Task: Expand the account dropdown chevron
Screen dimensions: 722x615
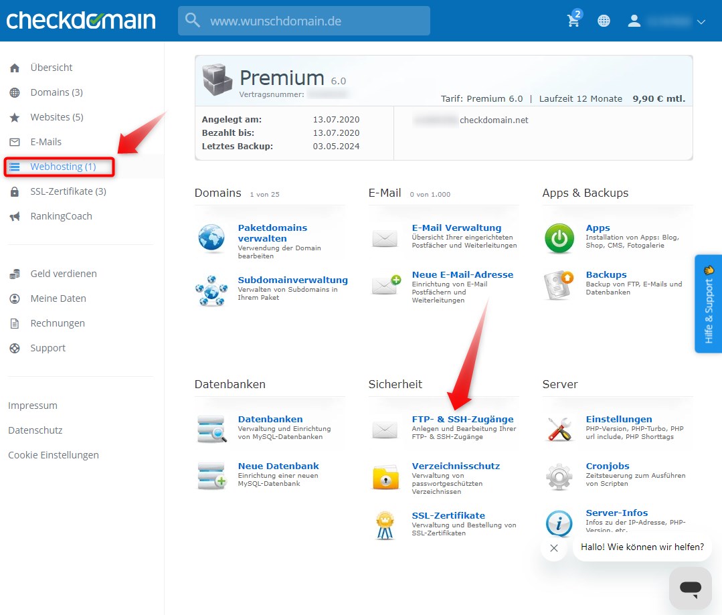Action: tap(701, 21)
